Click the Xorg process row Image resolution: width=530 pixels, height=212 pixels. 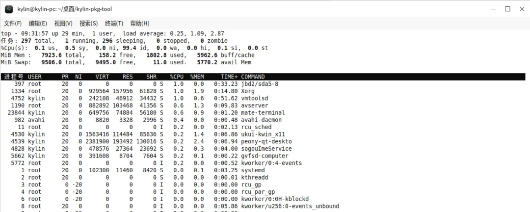pos(263,91)
